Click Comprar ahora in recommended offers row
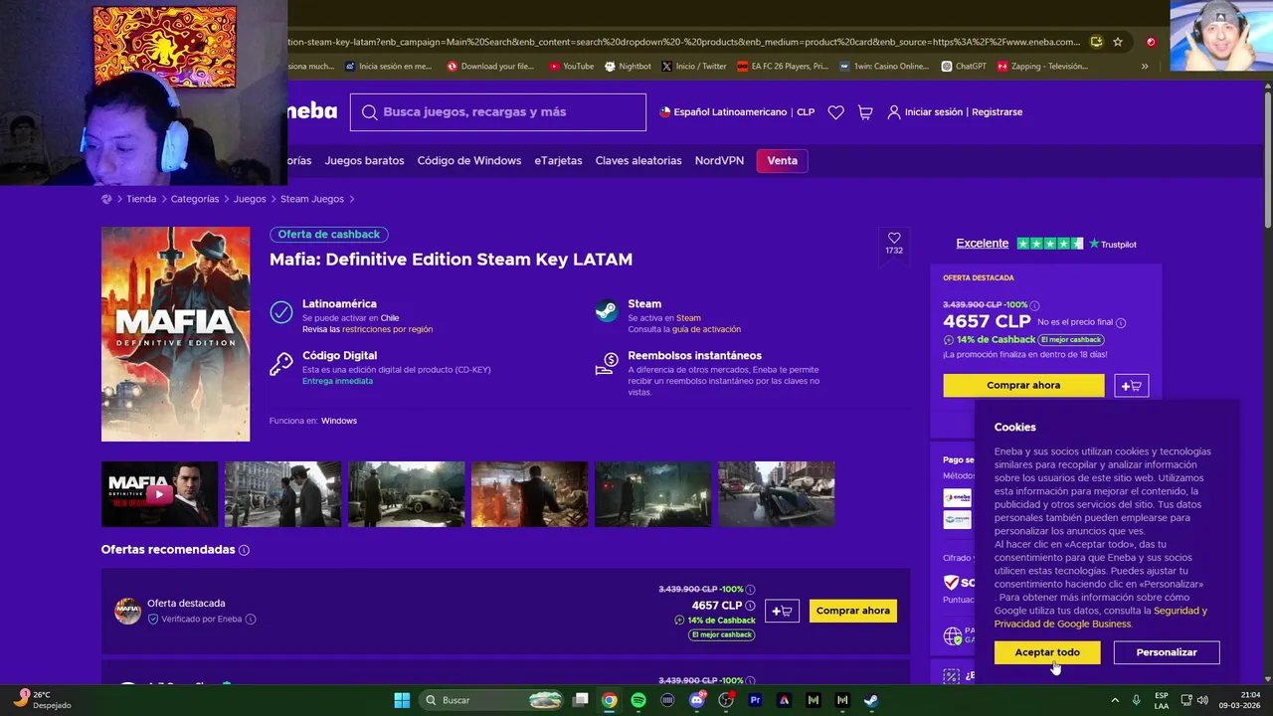Viewport: 1273px width, 716px height. tap(853, 611)
